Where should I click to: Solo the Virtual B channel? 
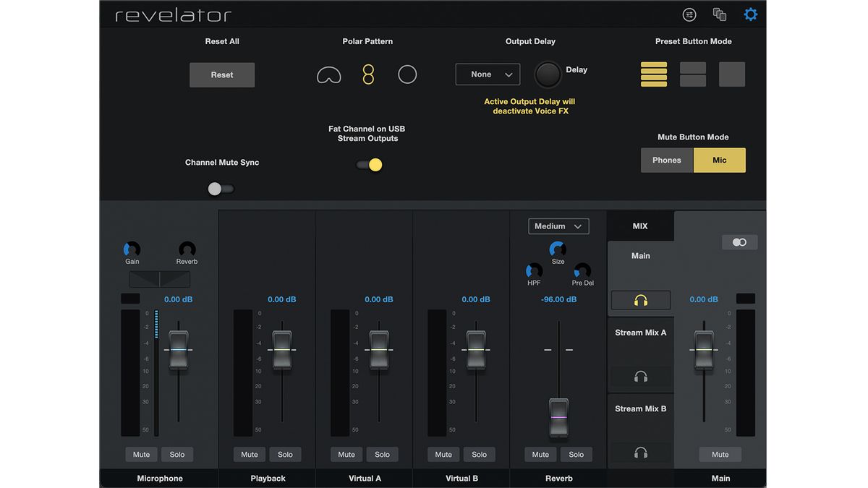(480, 455)
